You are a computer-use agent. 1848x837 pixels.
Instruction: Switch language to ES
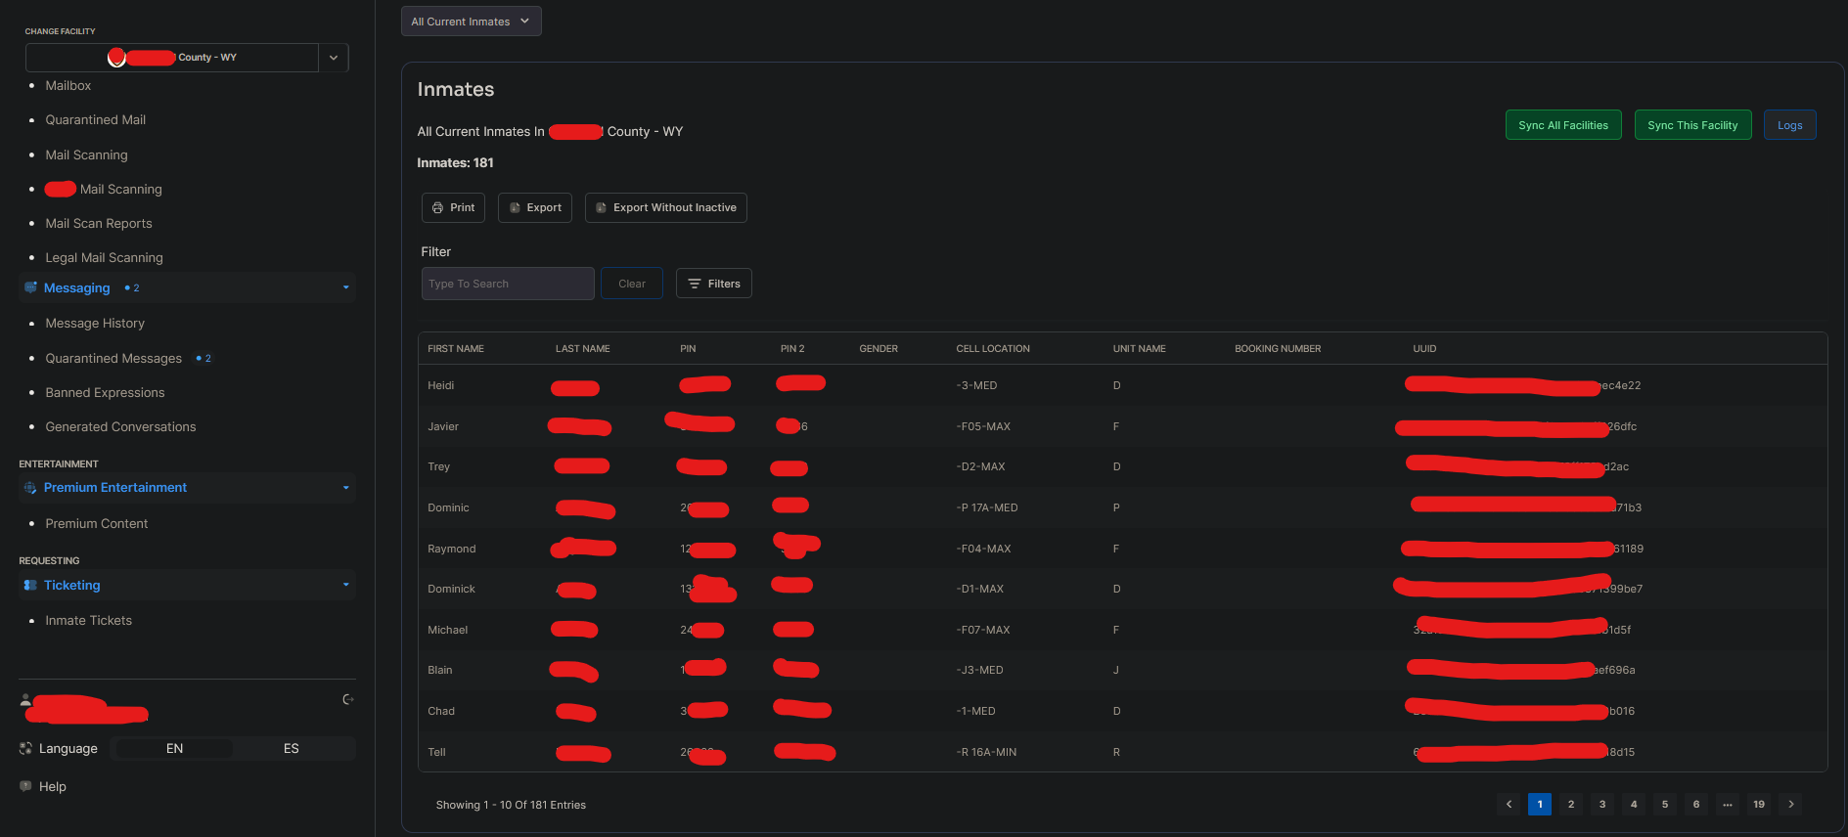pos(291,748)
